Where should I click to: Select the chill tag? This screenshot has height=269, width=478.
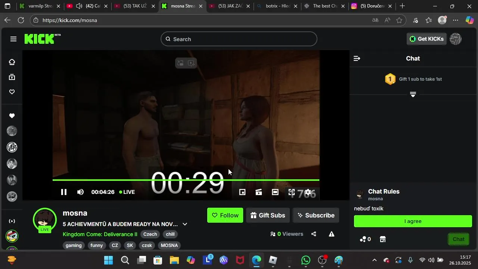(x=170, y=234)
